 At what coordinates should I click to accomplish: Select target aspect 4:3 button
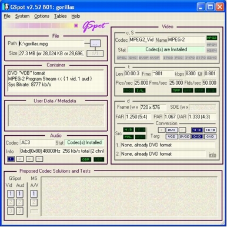pos(197,130)
